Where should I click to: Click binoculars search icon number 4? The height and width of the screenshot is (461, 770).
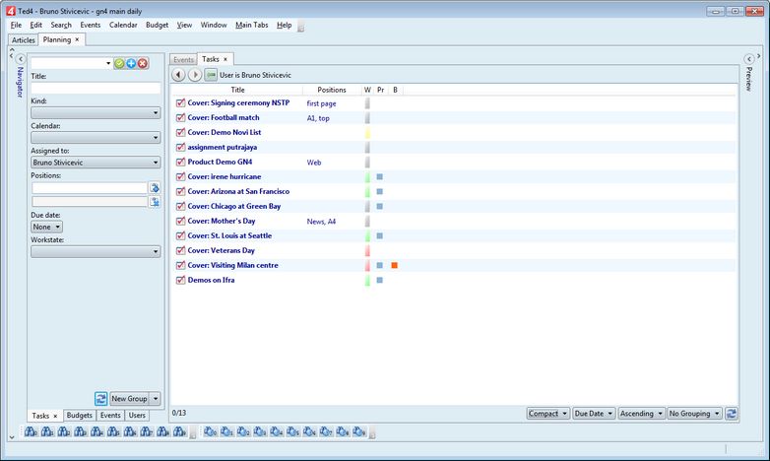pos(96,432)
